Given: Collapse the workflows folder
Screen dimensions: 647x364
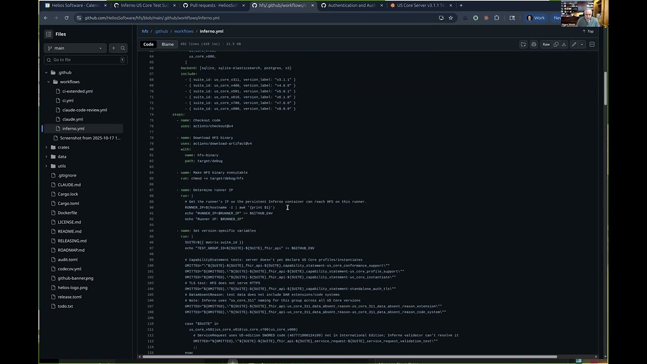Looking at the screenshot, I should click(49, 82).
